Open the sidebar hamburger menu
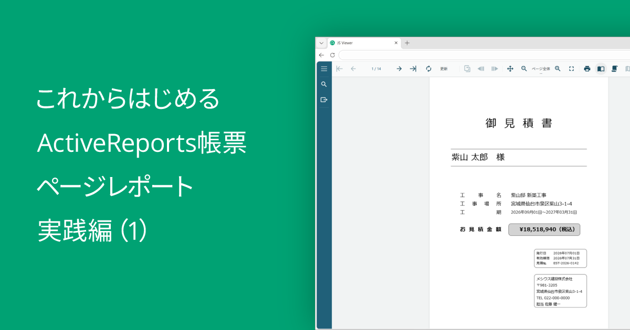Viewport: 630px width, 330px height. pyautogui.click(x=324, y=69)
